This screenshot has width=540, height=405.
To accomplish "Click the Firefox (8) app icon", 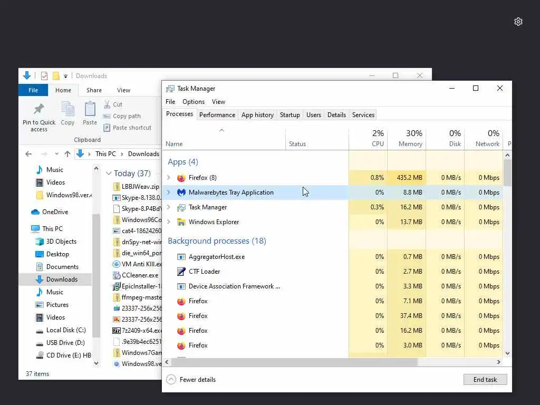I will [181, 178].
